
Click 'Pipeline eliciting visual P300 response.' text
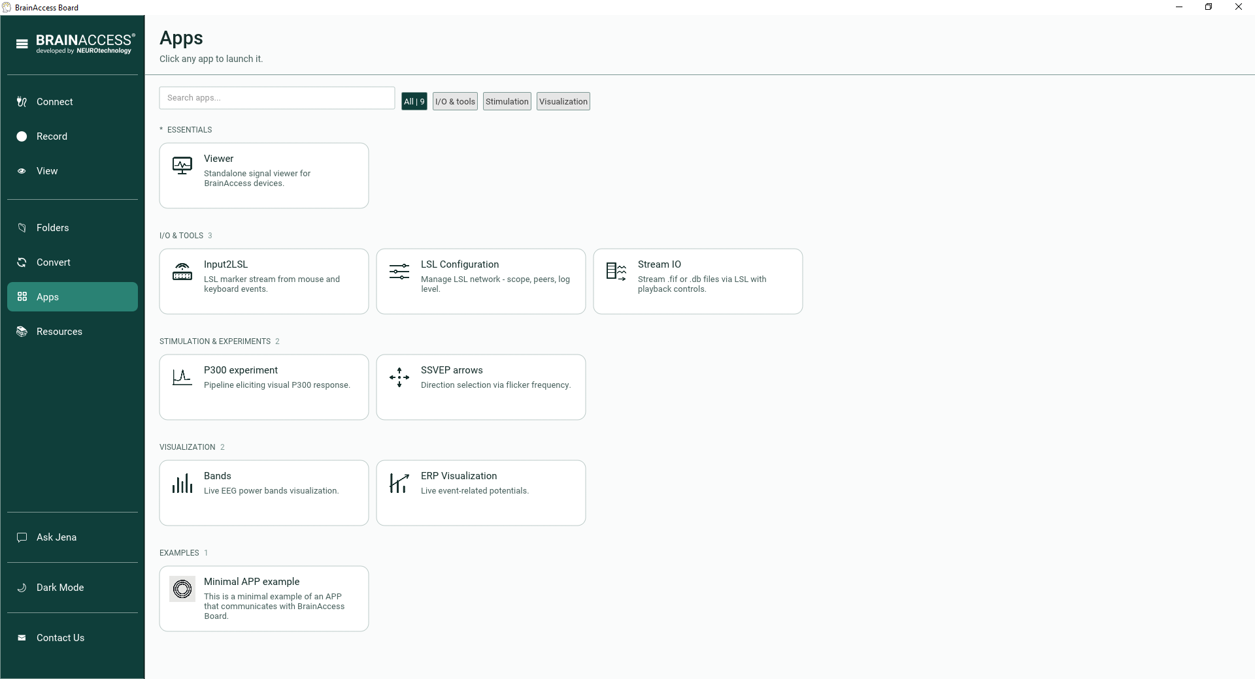(277, 385)
